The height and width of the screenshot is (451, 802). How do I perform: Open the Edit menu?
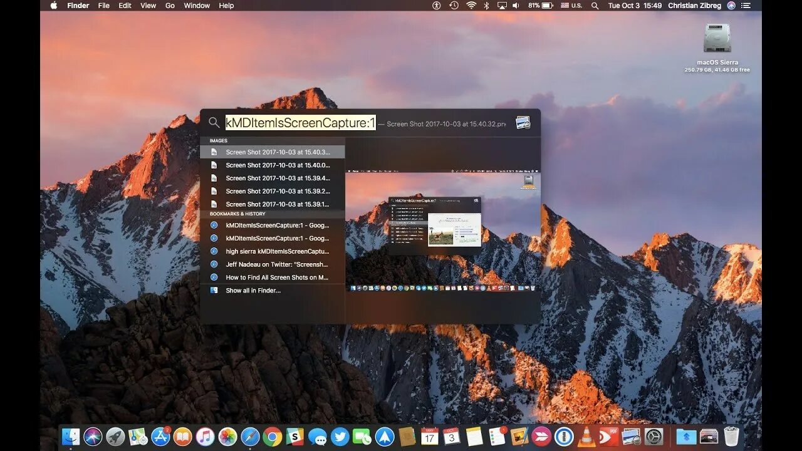pyautogui.click(x=125, y=5)
